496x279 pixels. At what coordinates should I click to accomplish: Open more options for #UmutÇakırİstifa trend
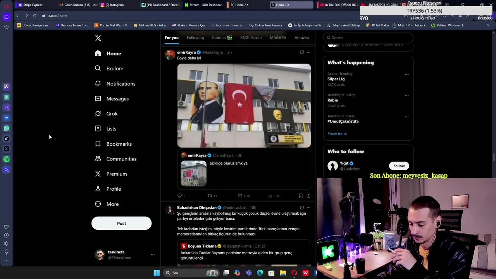click(406, 117)
